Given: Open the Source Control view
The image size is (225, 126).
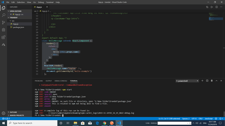Looking at the screenshot, I should [x=4, y=22].
